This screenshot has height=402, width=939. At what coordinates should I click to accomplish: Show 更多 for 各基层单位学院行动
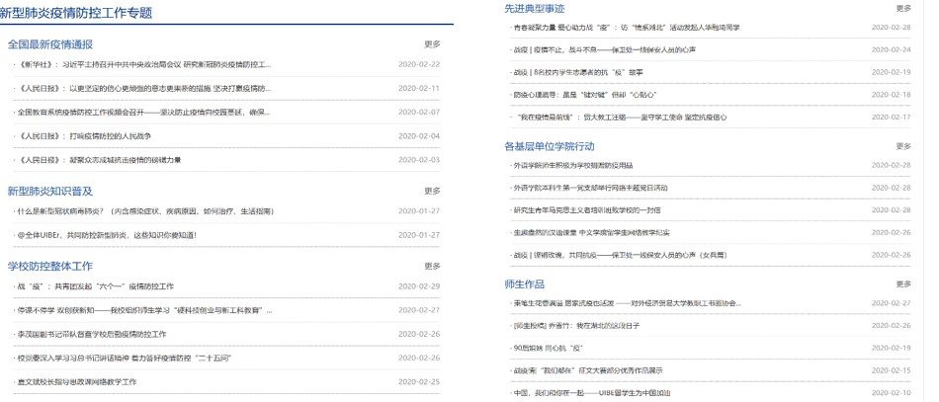point(903,146)
